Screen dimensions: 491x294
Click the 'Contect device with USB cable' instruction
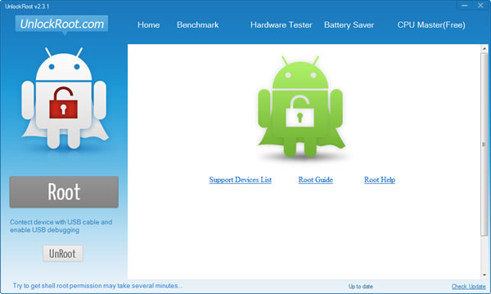(x=61, y=226)
